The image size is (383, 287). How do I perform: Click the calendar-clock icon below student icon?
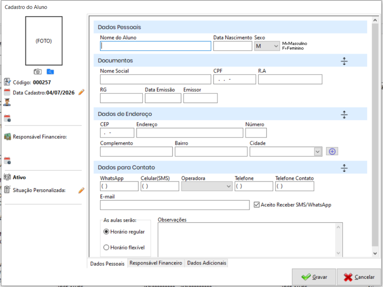[7, 118]
